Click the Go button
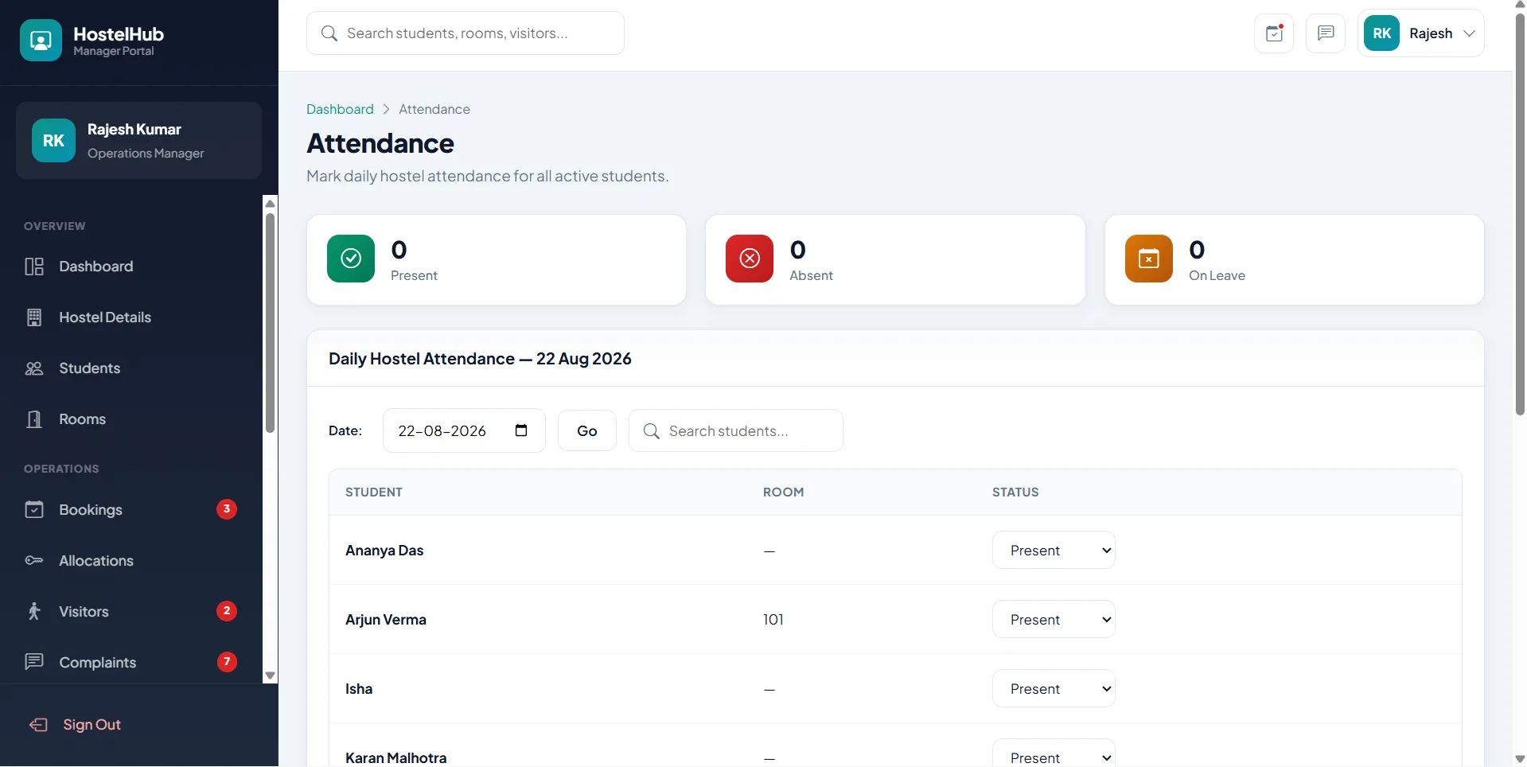The width and height of the screenshot is (1527, 767). pyautogui.click(x=587, y=430)
